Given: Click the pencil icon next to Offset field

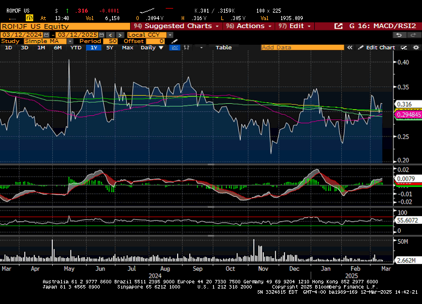Looking at the screenshot, I should (x=174, y=41).
